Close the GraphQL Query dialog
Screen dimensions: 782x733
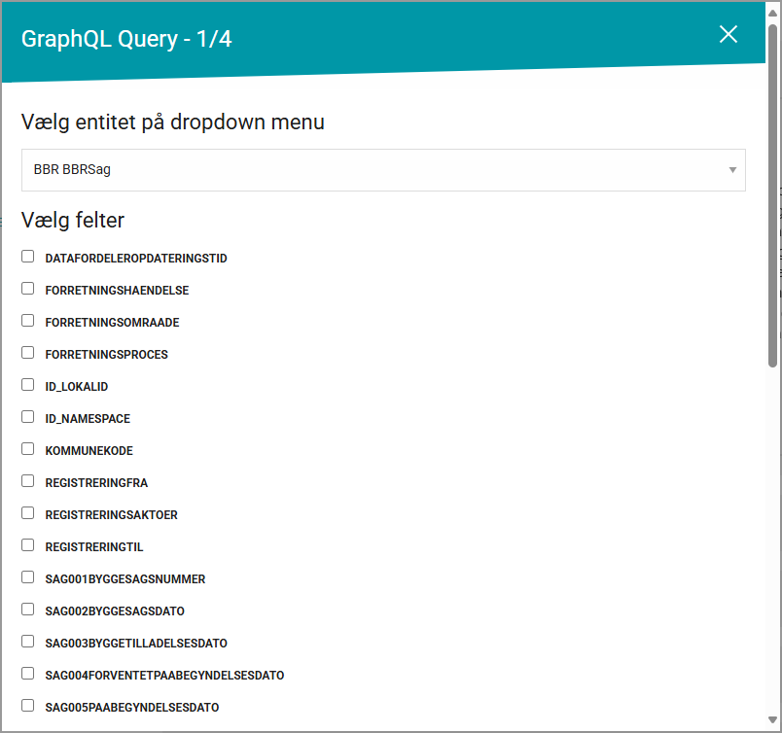pyautogui.click(x=729, y=34)
